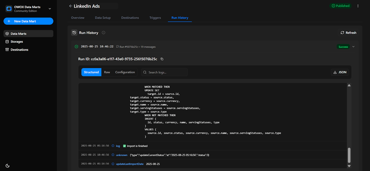Viewport: 370px width, 171px height.
Task: Click the 'target.currency = source.currency,' line
Action: [x=154, y=101]
